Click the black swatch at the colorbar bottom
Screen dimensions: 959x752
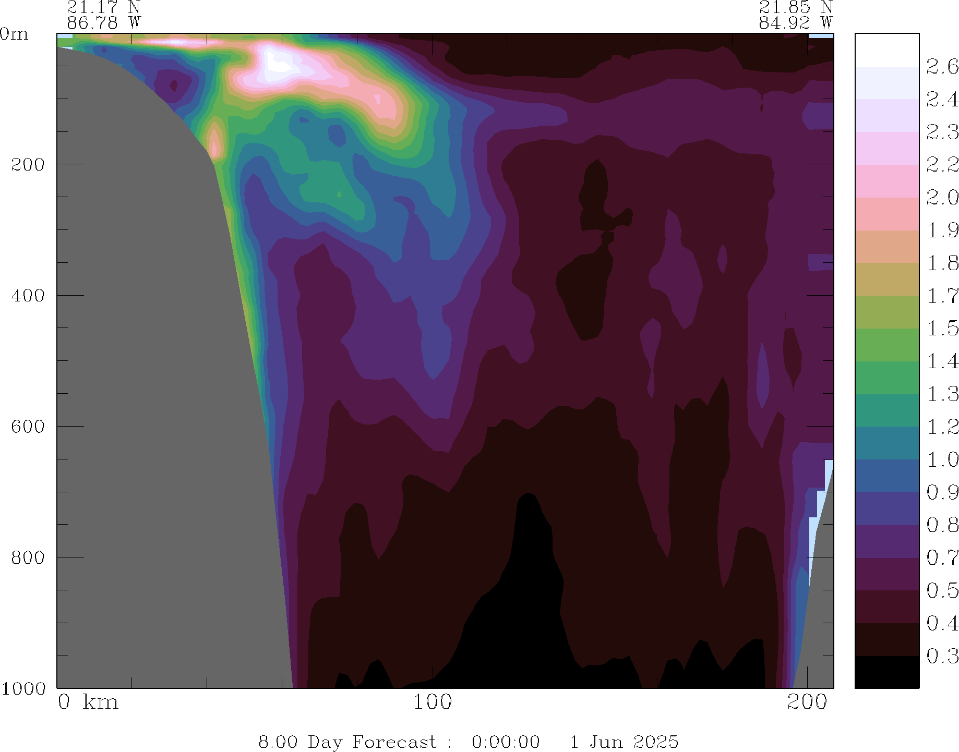click(x=886, y=672)
